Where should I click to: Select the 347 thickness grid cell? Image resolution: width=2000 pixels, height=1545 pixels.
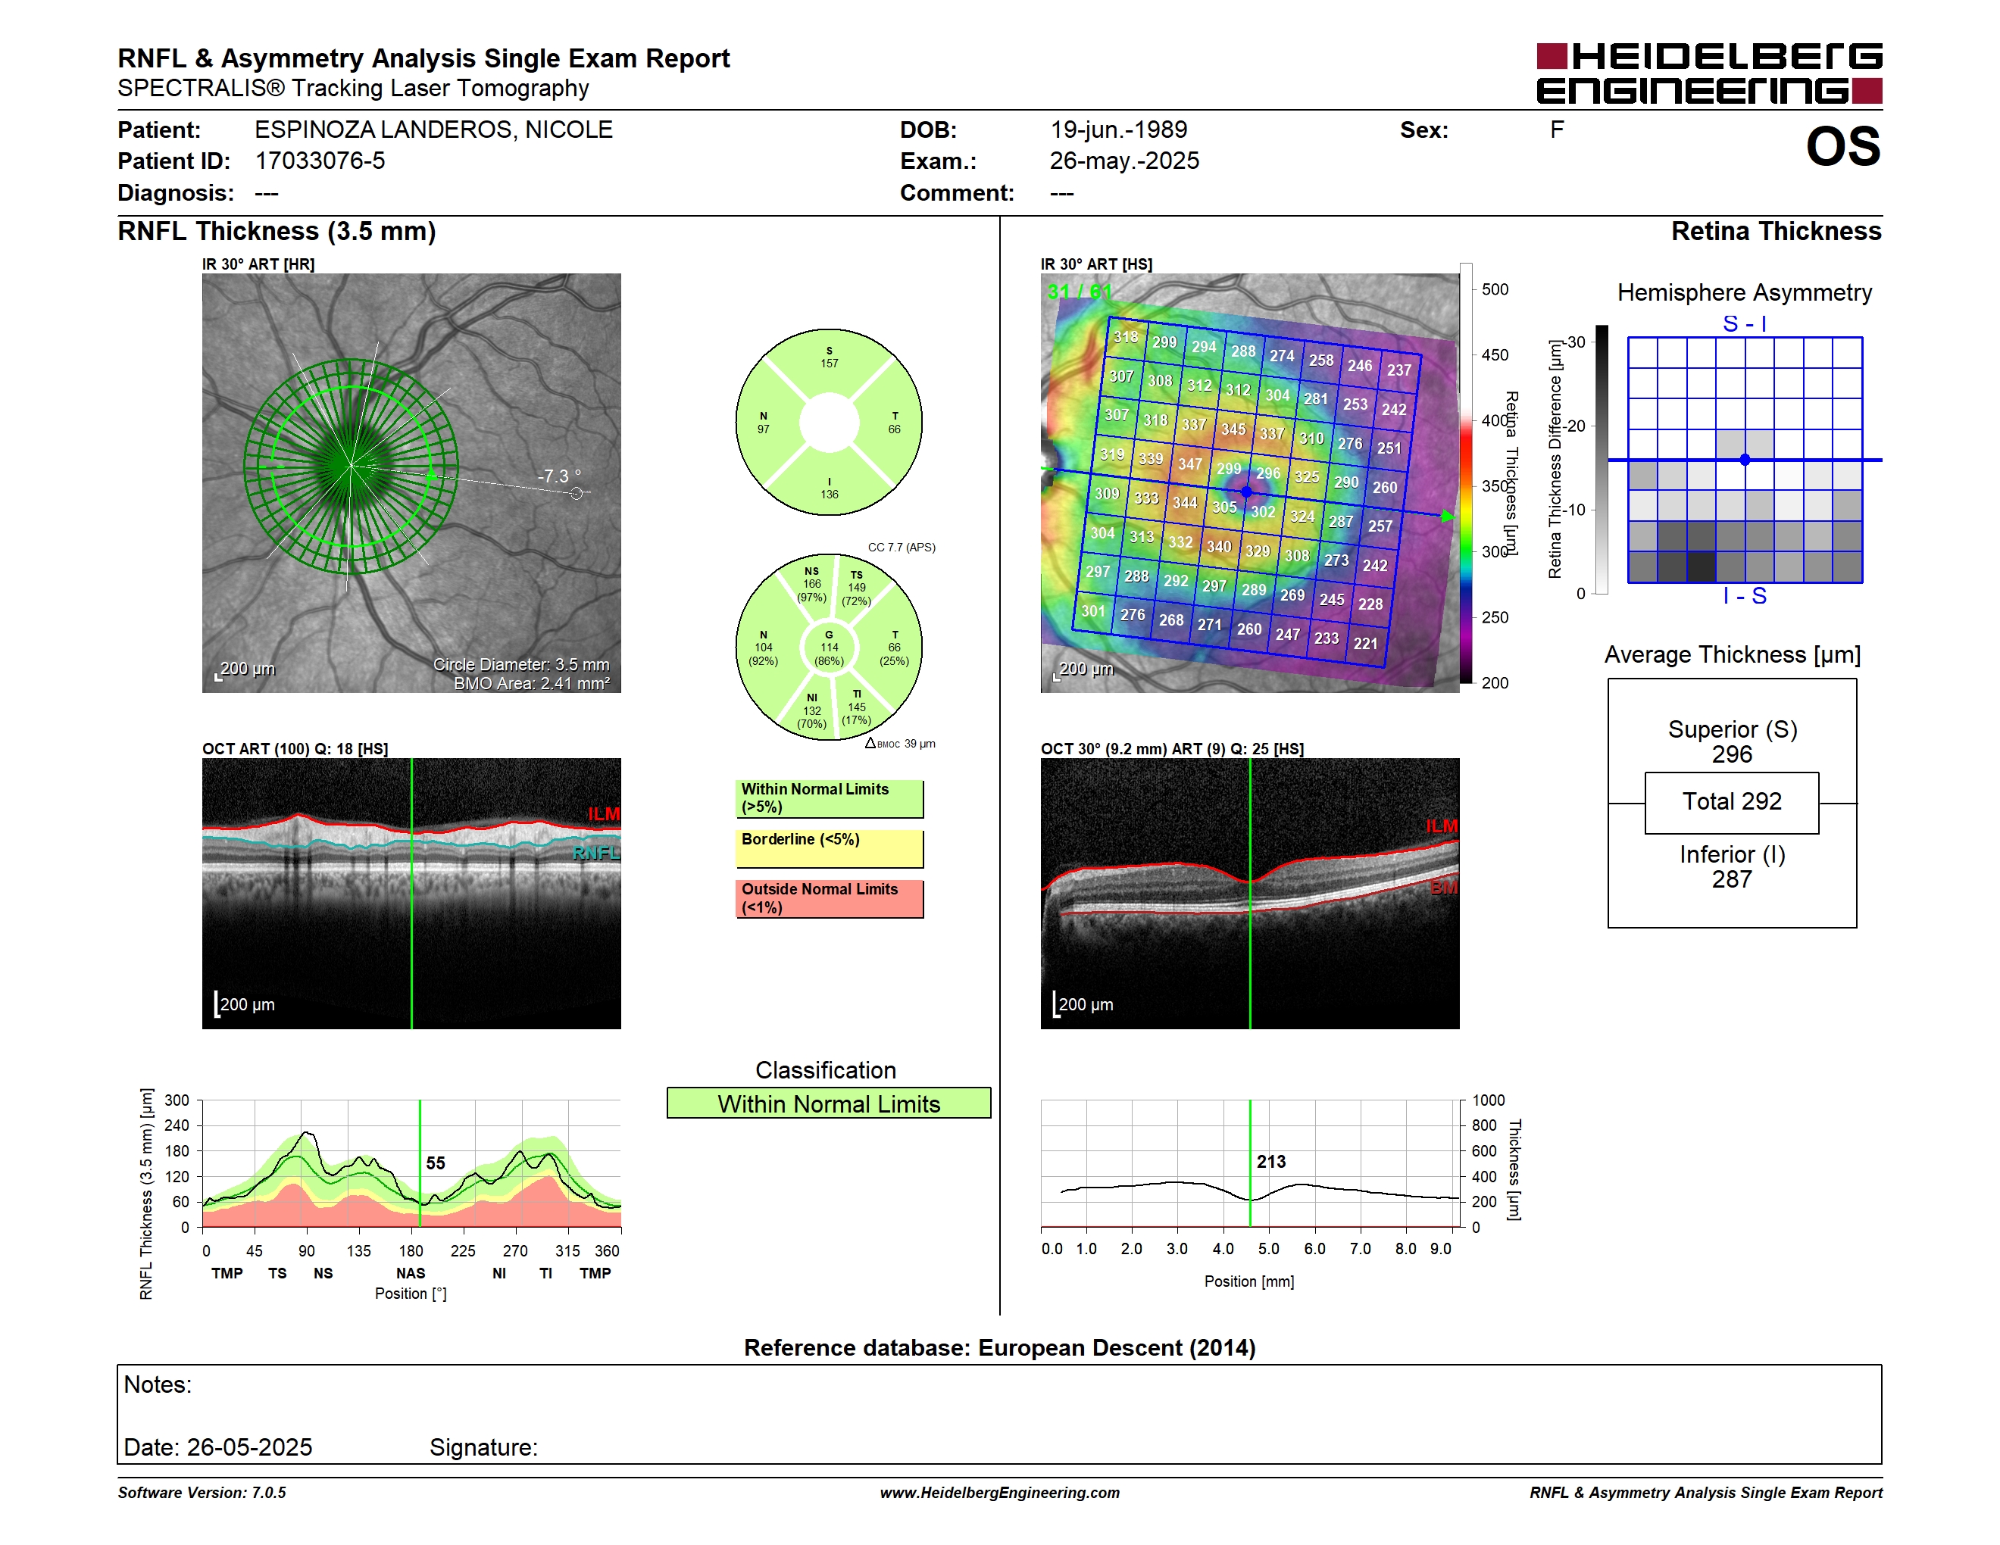click(x=1189, y=464)
